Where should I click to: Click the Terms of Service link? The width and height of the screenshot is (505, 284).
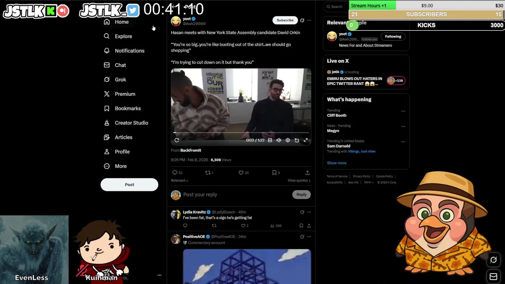point(337,176)
